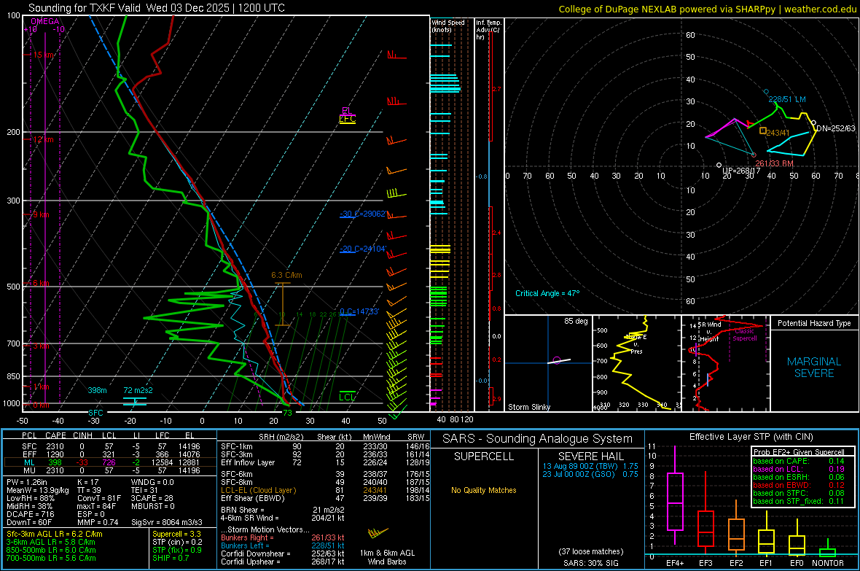The image size is (860, 571).
Task: Click the based on STP_fixed: 0.11 line
Action: pyautogui.click(x=799, y=501)
